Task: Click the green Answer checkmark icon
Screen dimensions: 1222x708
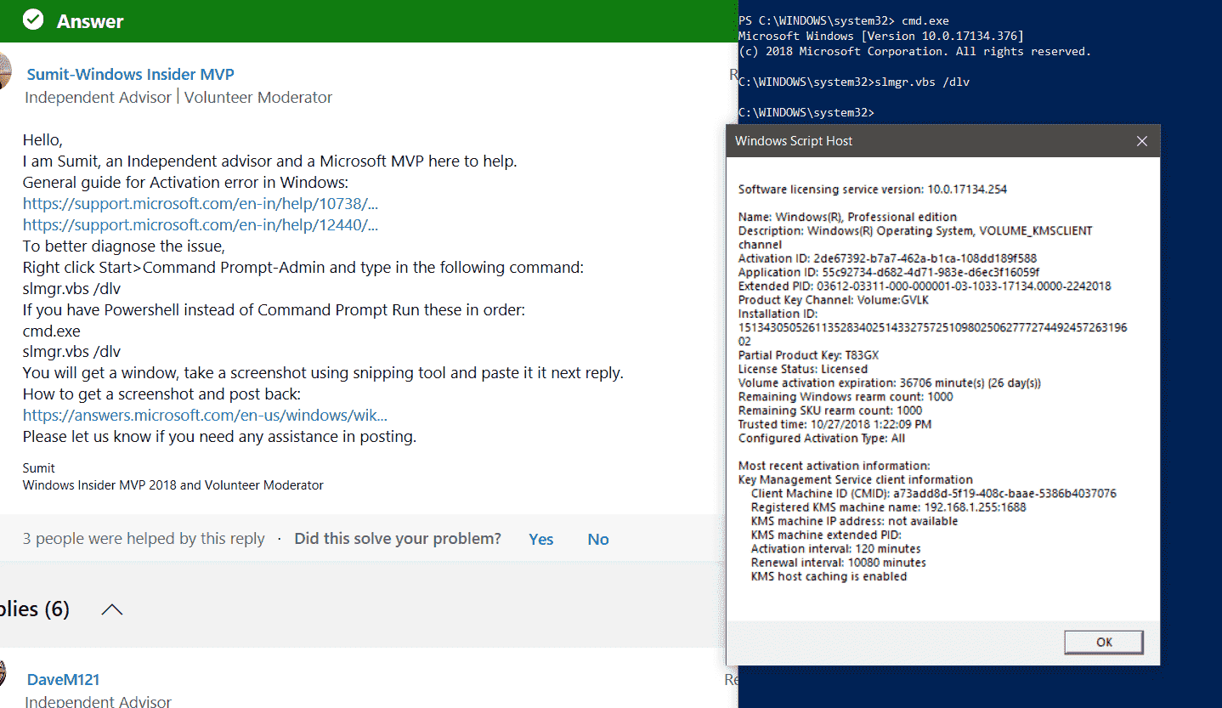Action: pos(33,20)
